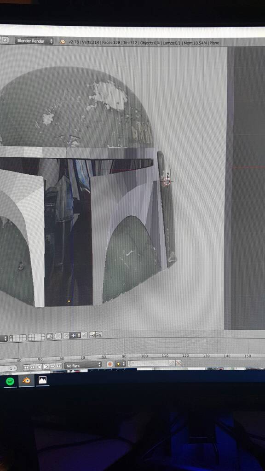Click the Objects:0/4 statistic

[150, 43]
